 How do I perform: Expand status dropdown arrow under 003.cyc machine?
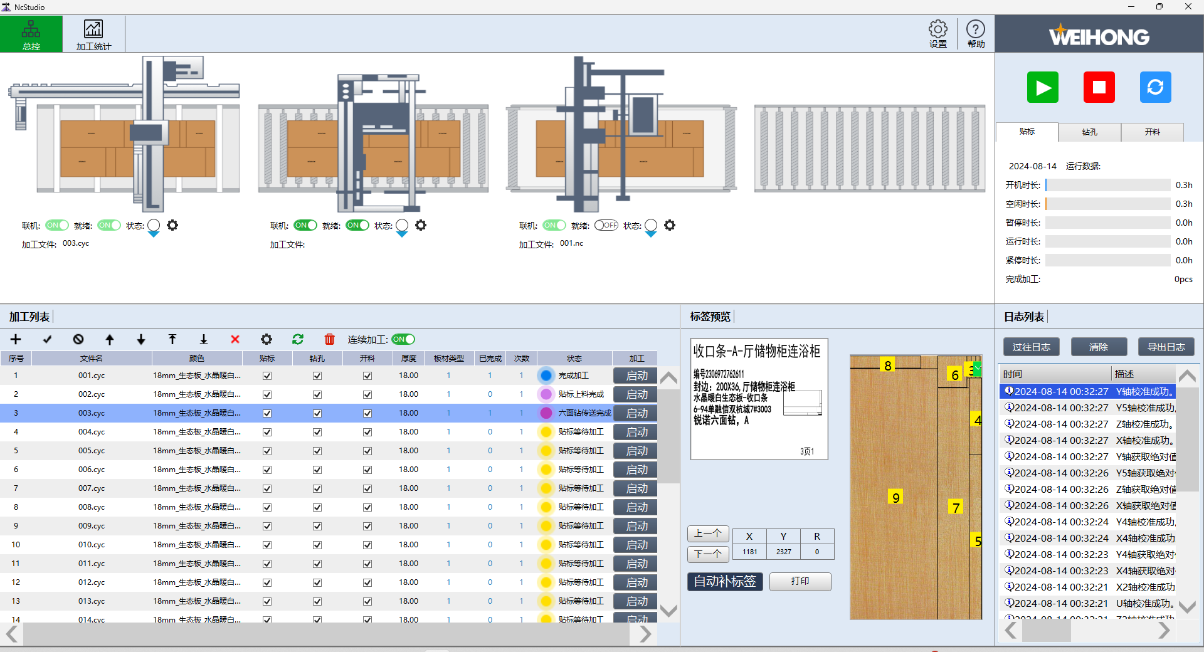click(x=154, y=234)
